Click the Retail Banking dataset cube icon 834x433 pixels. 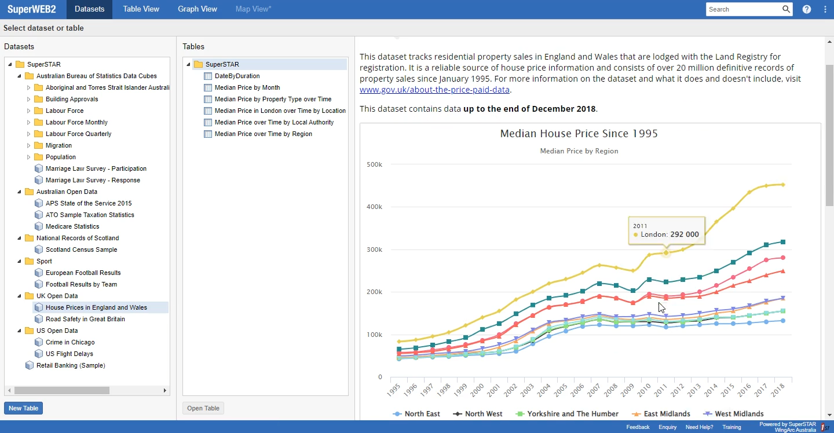tap(30, 365)
